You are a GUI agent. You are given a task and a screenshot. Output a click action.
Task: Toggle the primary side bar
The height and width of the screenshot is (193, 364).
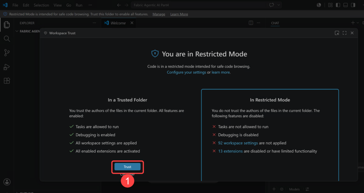coord(338,5)
